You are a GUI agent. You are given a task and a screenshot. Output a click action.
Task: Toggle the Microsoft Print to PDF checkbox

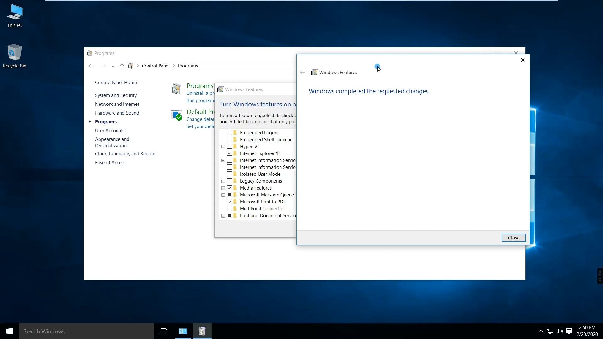point(230,202)
